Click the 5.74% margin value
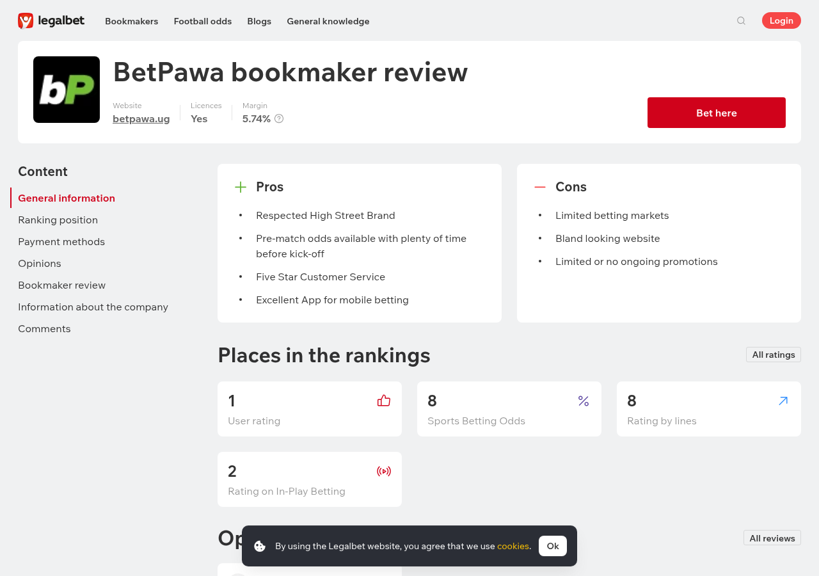Image resolution: width=819 pixels, height=576 pixels. click(x=257, y=118)
